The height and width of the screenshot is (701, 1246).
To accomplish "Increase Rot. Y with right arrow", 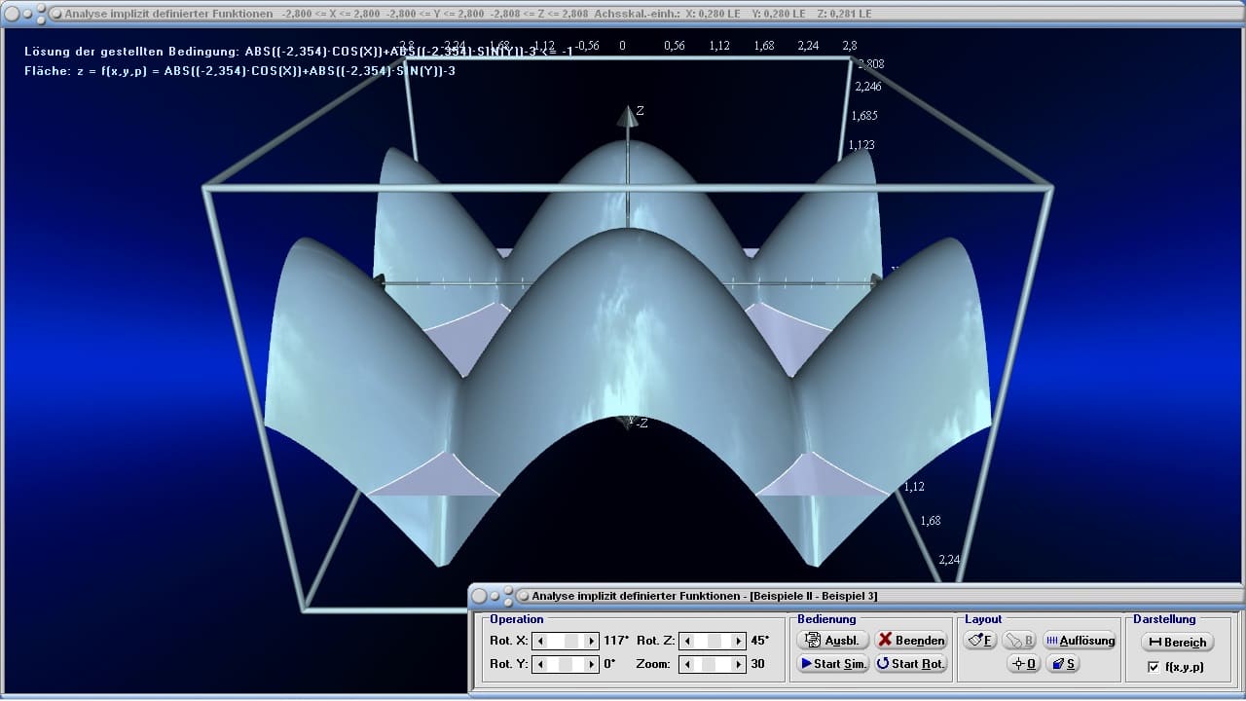I will (x=592, y=664).
